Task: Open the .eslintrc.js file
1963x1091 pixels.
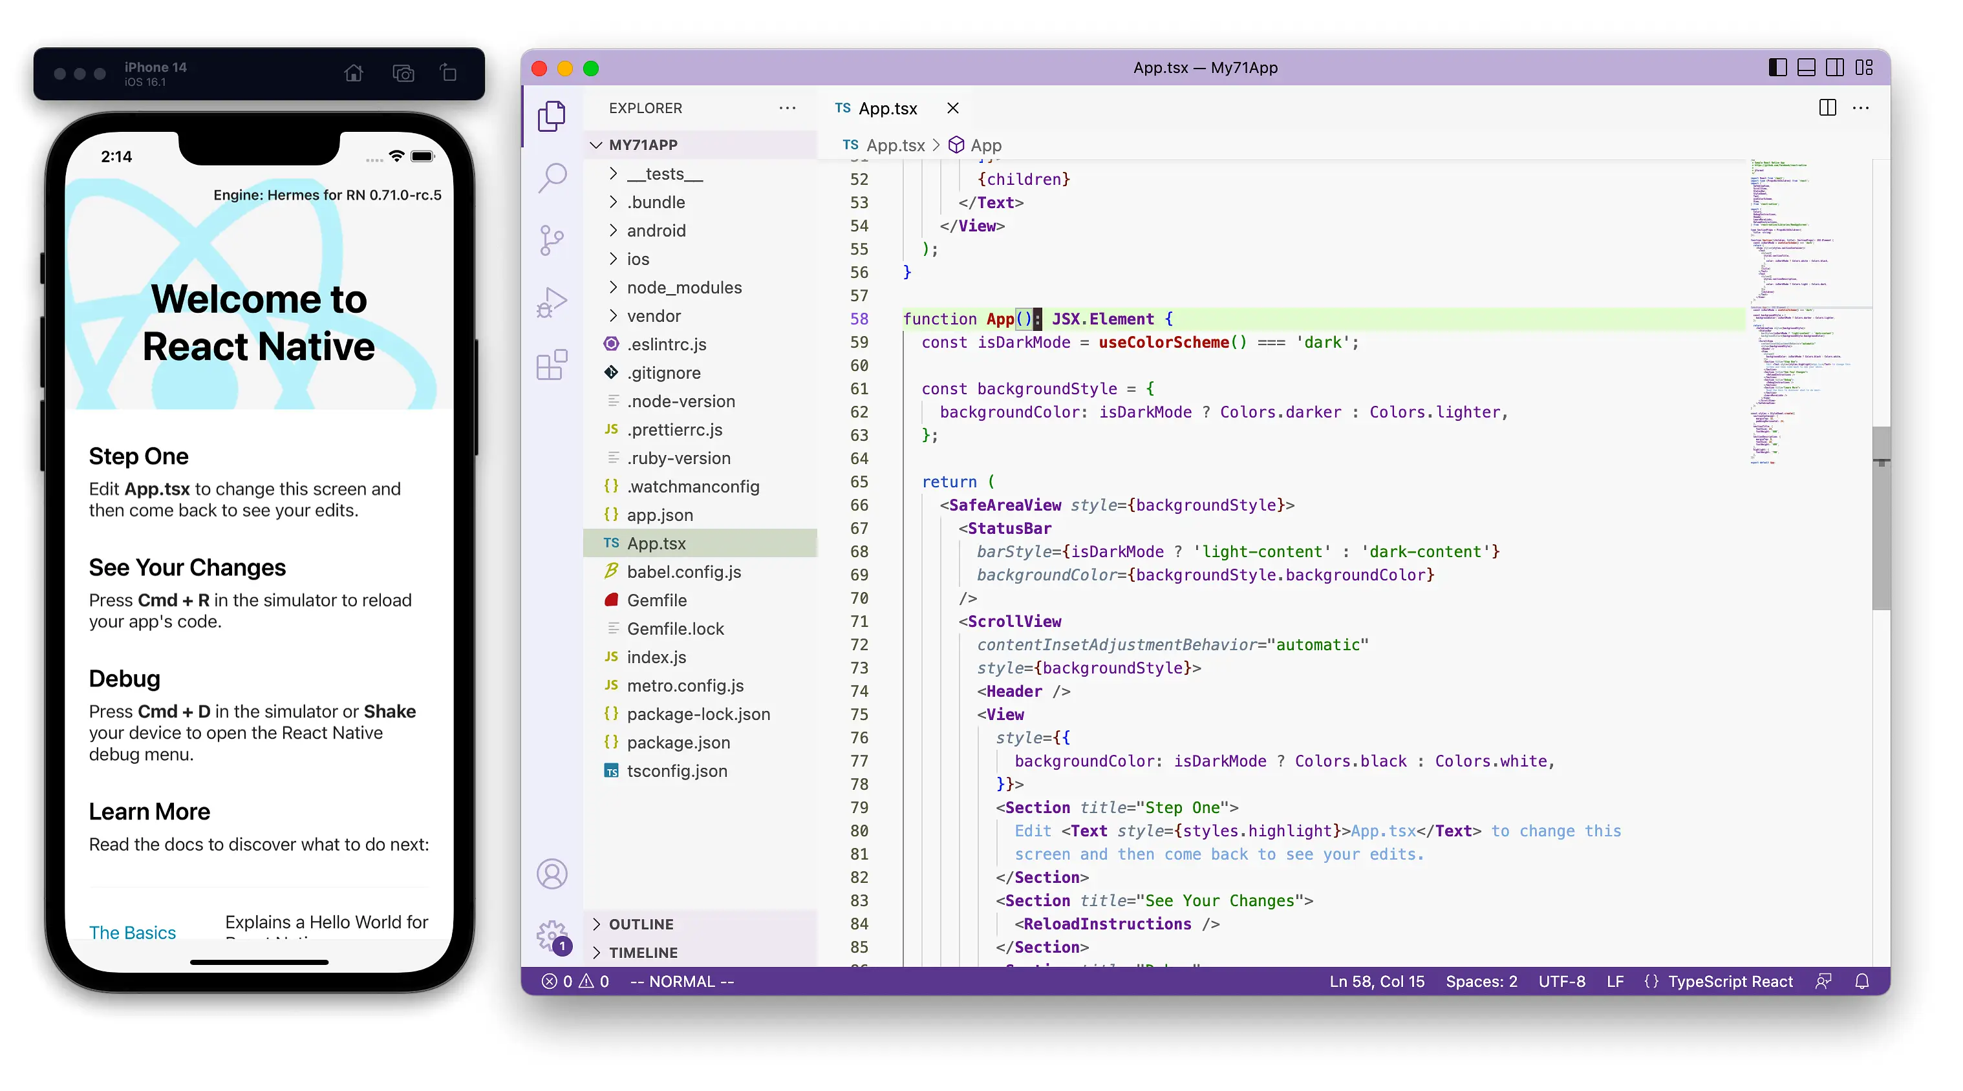Action: [x=700, y=344]
